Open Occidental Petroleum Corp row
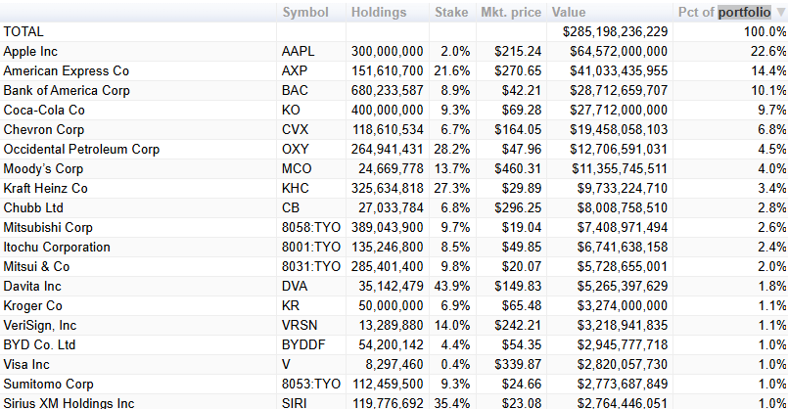Viewport: 788px width, 409px height. click(x=81, y=149)
